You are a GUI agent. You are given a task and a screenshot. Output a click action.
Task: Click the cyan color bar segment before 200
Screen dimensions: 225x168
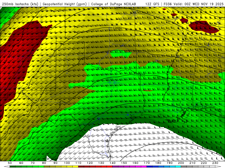178,166
